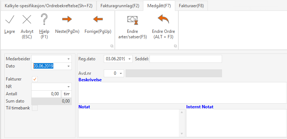Image resolution: width=287 pixels, height=139 pixels.
Task: Go to Neste(PgDn) with right arrow
Action: click(67, 19)
